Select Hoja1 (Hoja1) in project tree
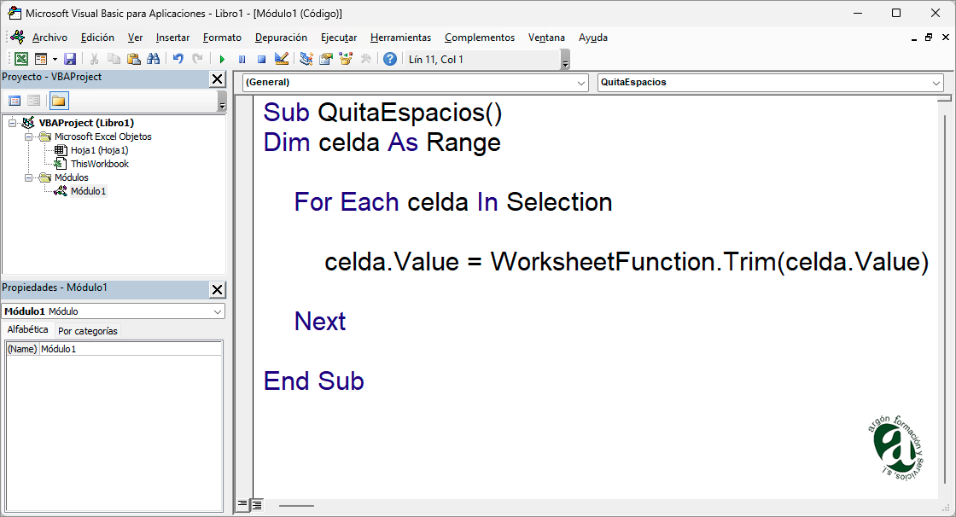The image size is (956, 517). tap(99, 150)
